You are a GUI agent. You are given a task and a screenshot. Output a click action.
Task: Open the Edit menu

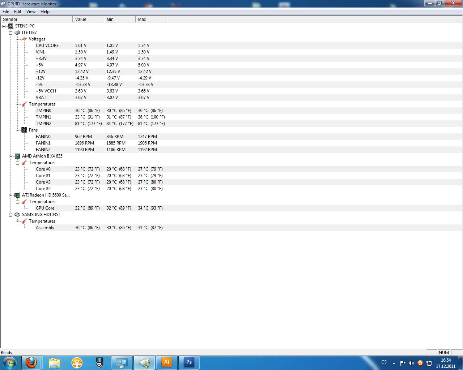point(18,12)
